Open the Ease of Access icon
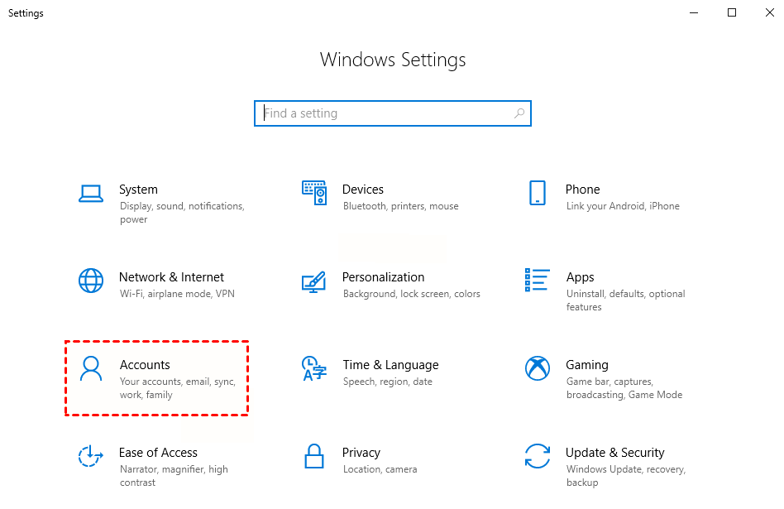 click(x=90, y=456)
